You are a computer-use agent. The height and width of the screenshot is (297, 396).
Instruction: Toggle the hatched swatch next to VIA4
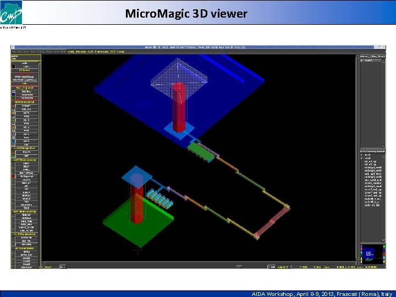click(13, 117)
